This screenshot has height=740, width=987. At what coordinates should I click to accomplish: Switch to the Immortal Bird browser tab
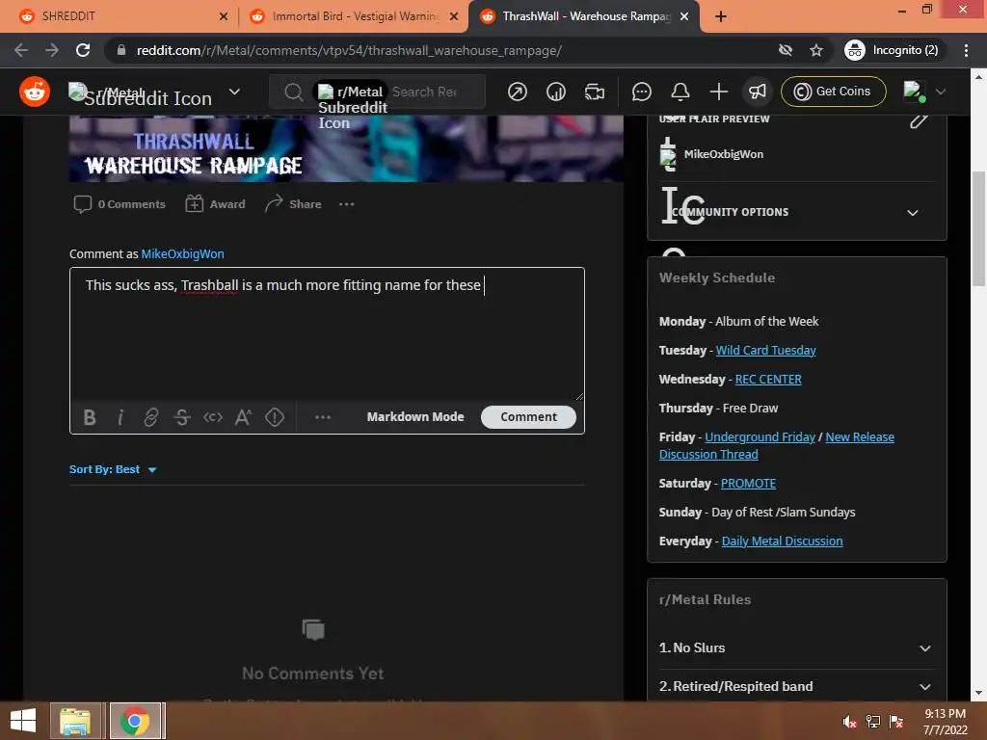pos(354,16)
